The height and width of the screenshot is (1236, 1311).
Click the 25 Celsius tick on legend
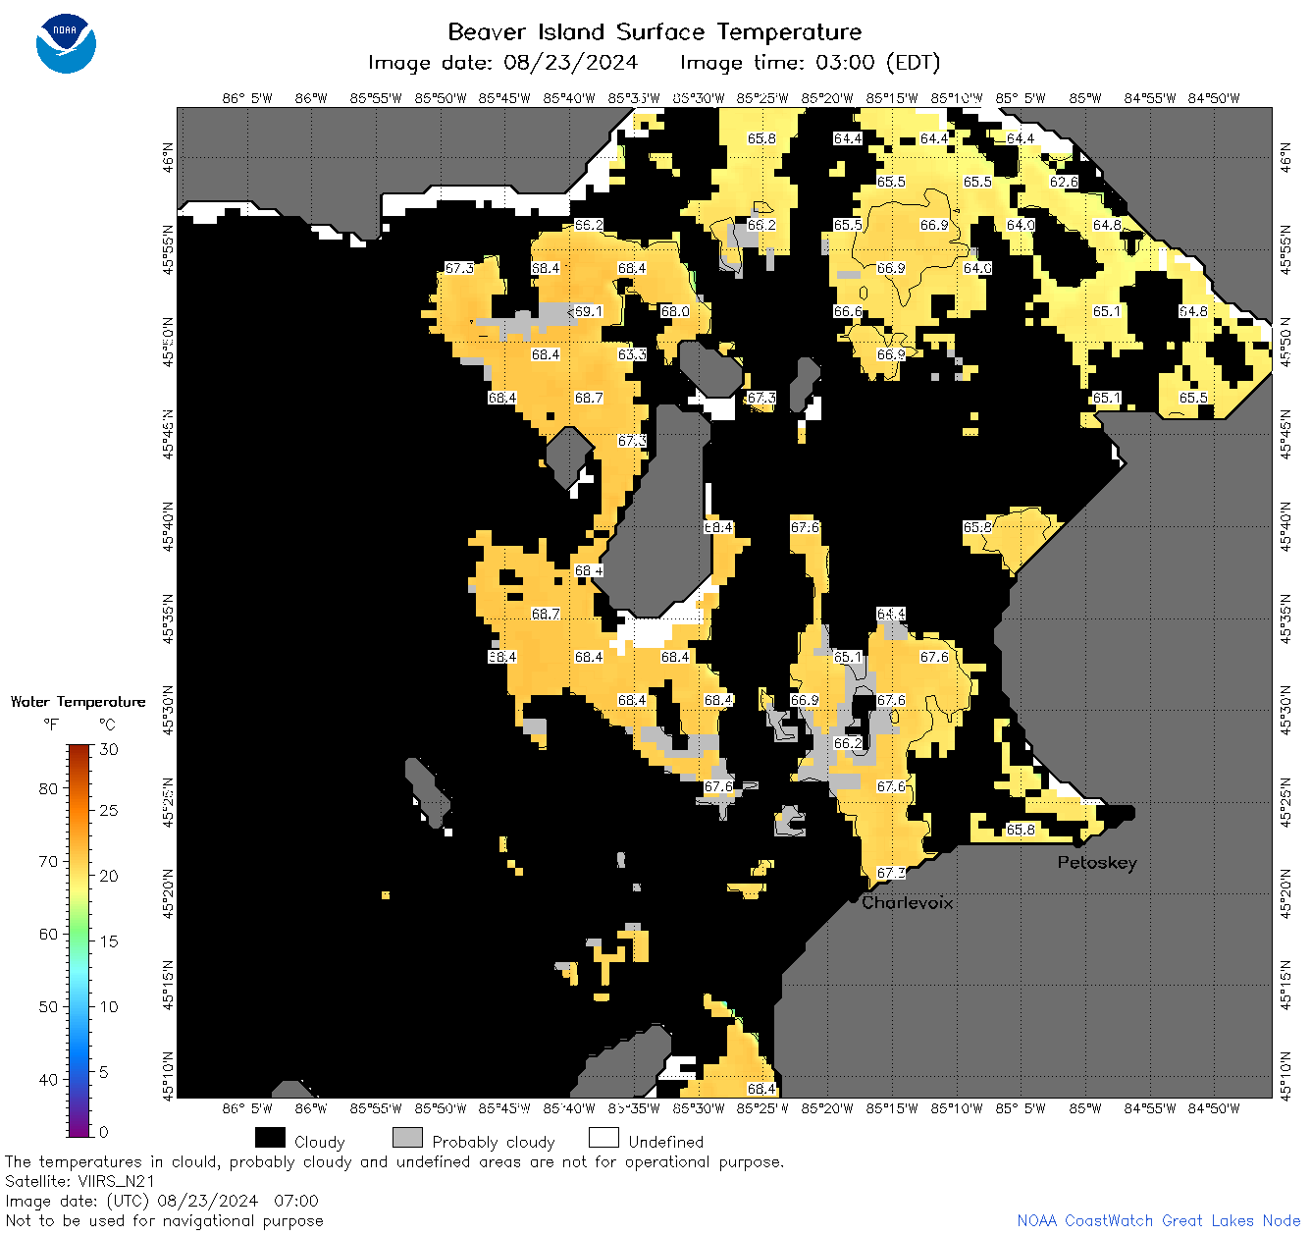[108, 811]
